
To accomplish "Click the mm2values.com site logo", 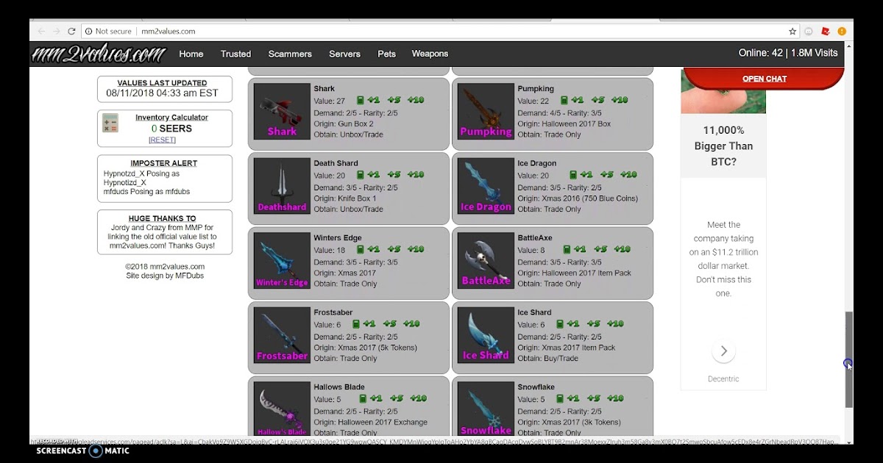I will pos(99,54).
